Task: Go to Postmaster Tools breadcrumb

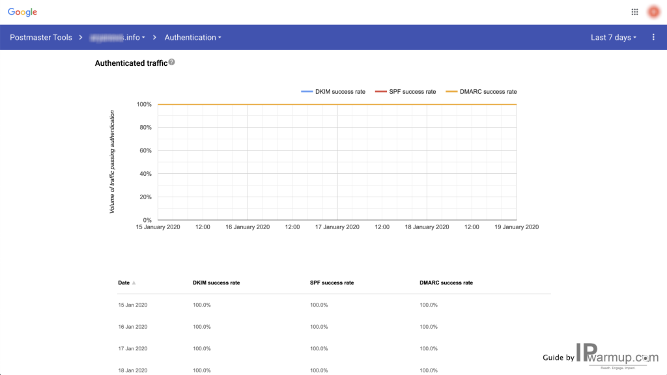Action: (41, 37)
